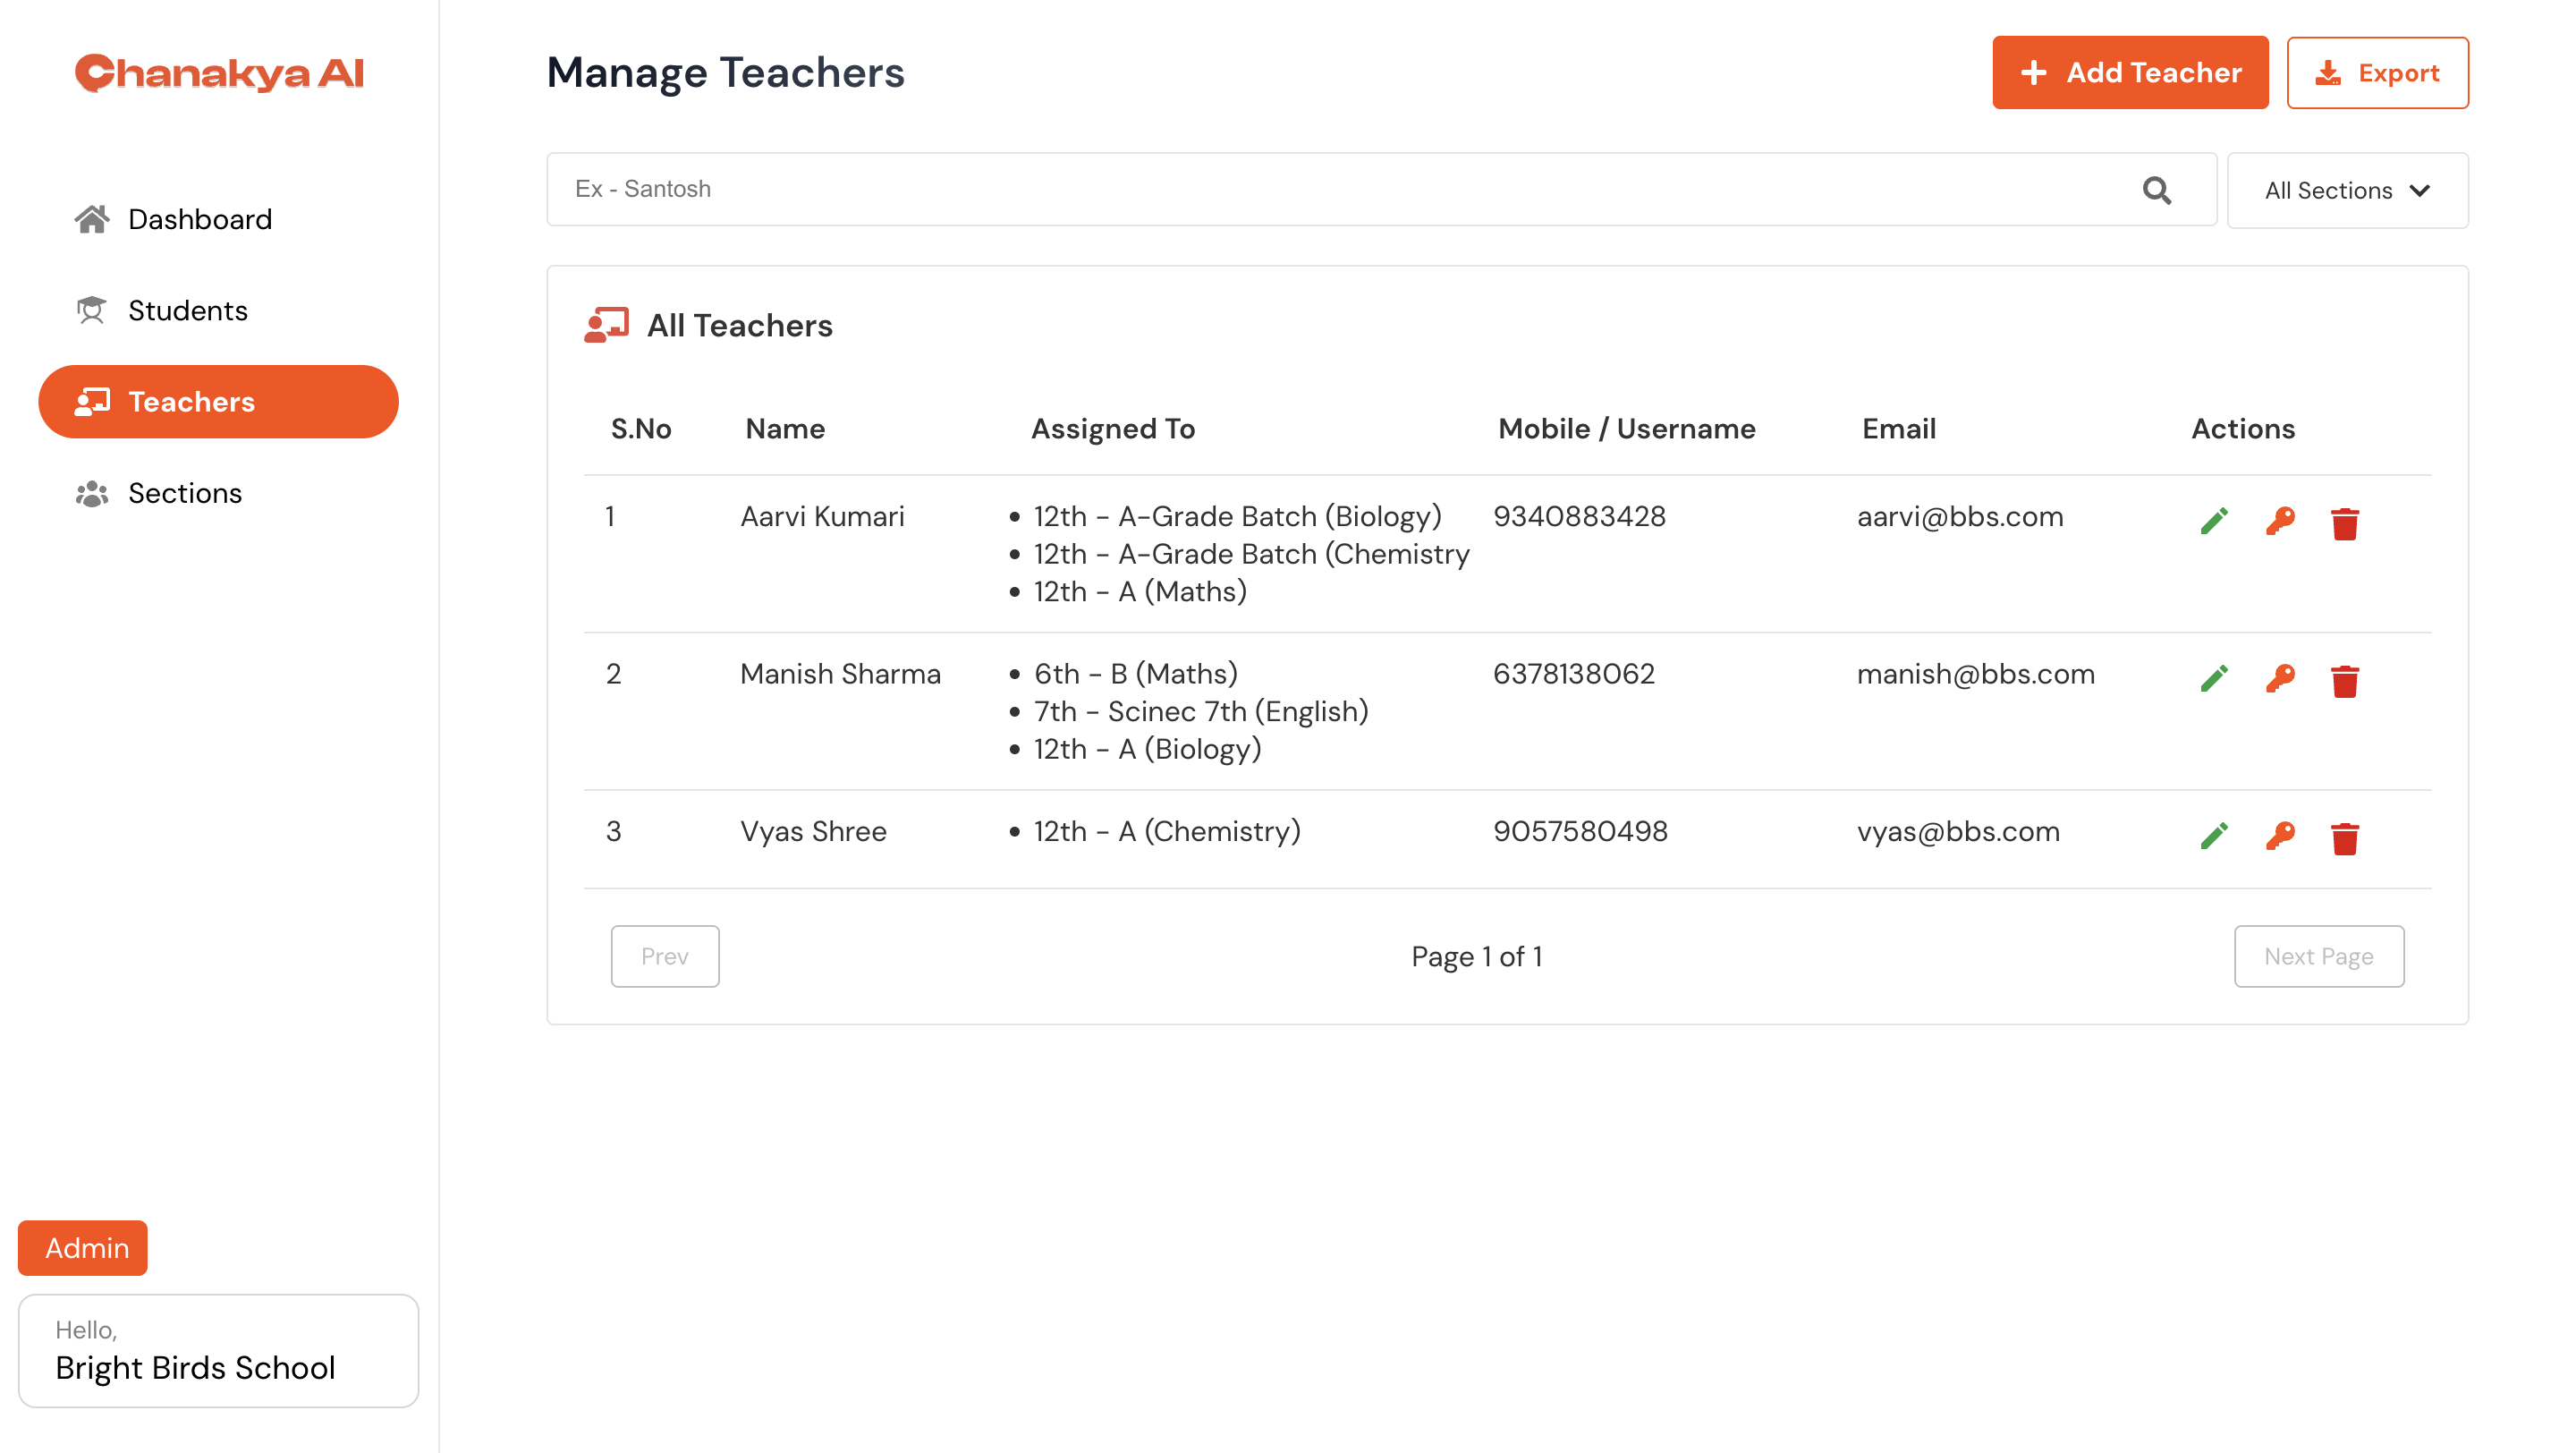Click the 'Page 1 of 1' indicator
Viewport: 2576px width, 1453px height.
pos(1476,957)
